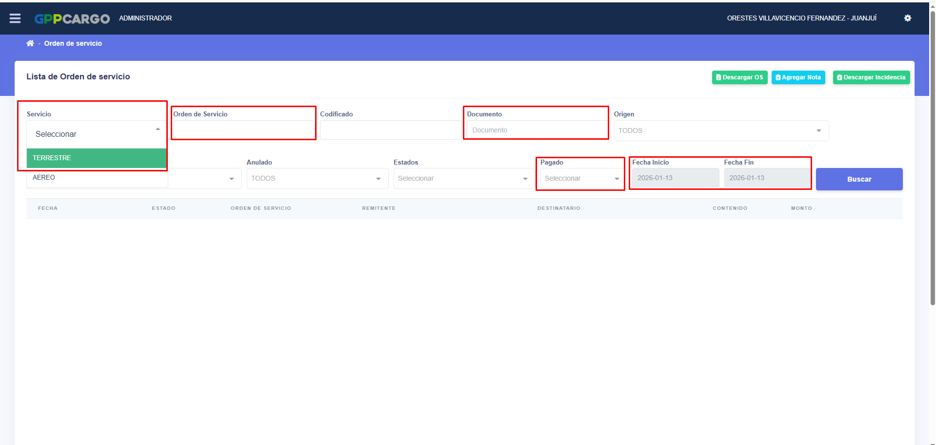Click the Descargar OS button
The width and height of the screenshot is (936, 445).
pyautogui.click(x=739, y=77)
